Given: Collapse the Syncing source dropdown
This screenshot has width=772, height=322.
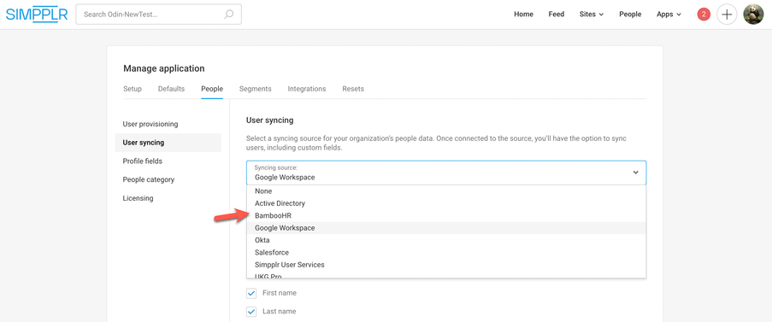Looking at the screenshot, I should tap(446, 173).
